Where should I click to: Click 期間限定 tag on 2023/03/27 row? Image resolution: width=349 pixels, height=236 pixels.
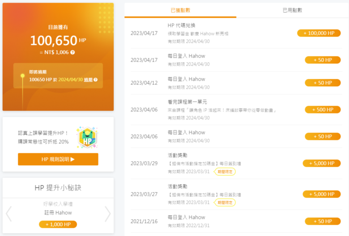[225, 202]
